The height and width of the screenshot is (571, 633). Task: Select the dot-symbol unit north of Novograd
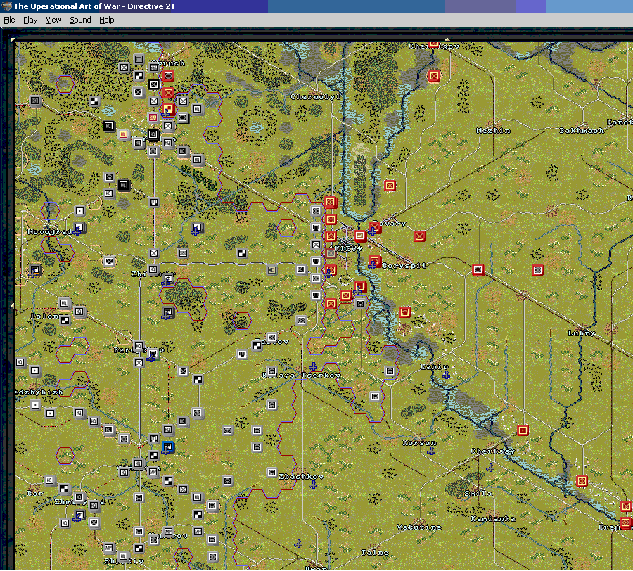click(x=79, y=211)
